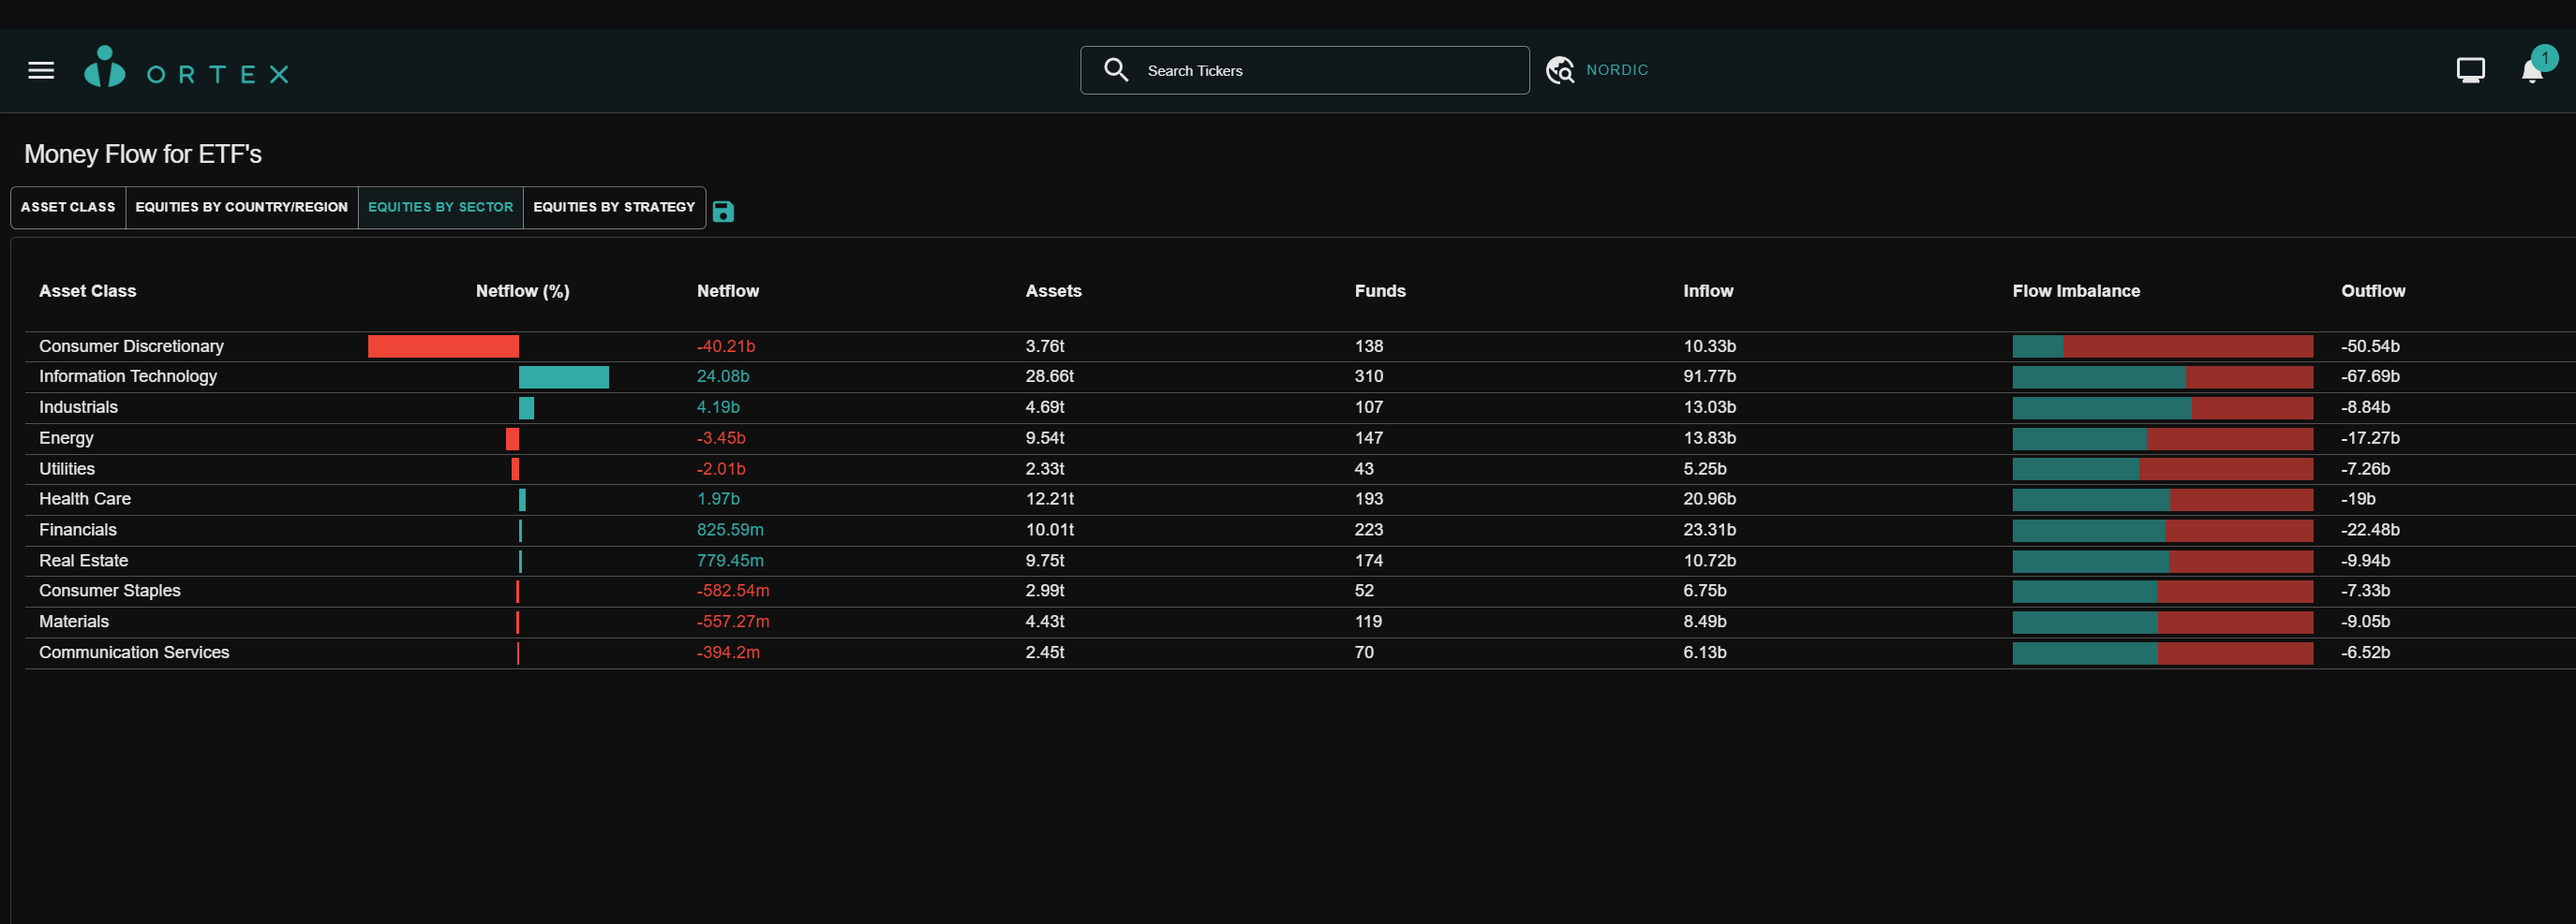Select the Equities by Sector tab
The image size is (2576, 924).
[x=440, y=207]
